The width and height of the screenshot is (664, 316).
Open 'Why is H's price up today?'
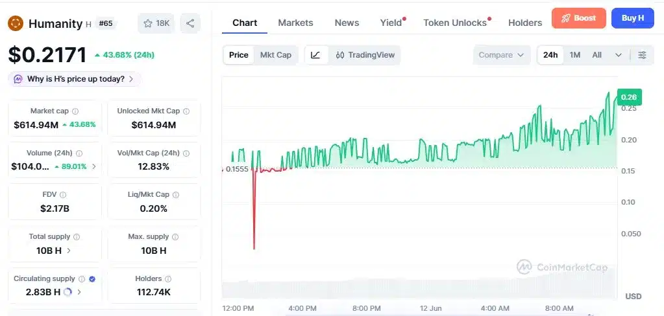point(75,79)
